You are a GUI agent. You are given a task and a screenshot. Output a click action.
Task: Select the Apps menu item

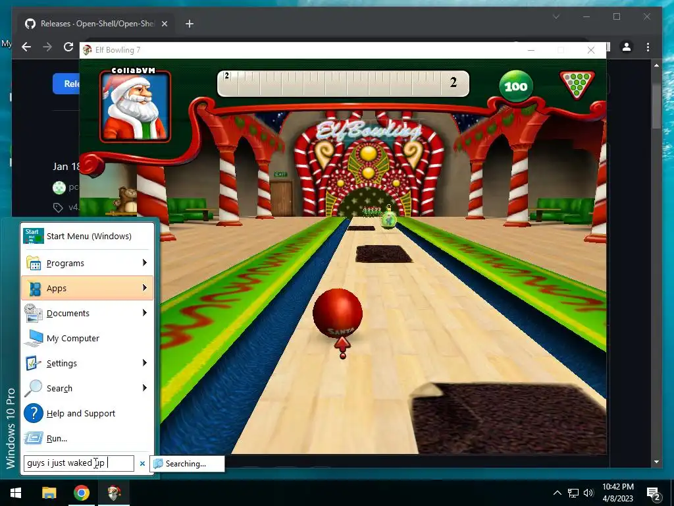(x=88, y=288)
